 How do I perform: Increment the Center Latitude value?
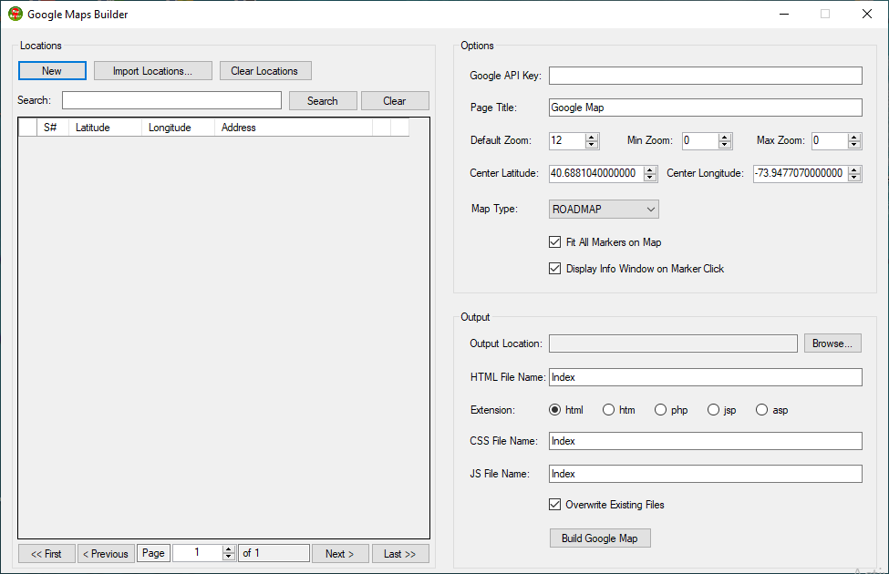(x=650, y=169)
